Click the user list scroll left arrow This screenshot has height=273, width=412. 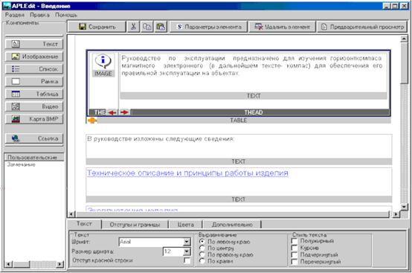click(8, 264)
